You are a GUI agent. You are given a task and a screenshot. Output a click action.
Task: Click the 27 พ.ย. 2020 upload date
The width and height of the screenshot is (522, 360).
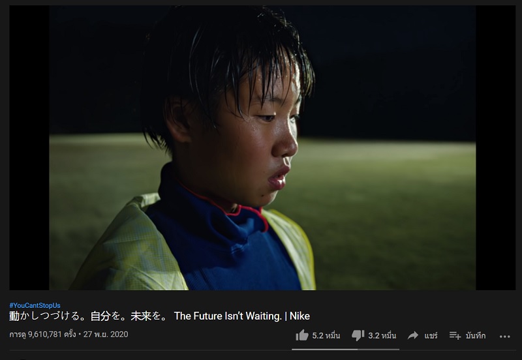[x=106, y=334]
